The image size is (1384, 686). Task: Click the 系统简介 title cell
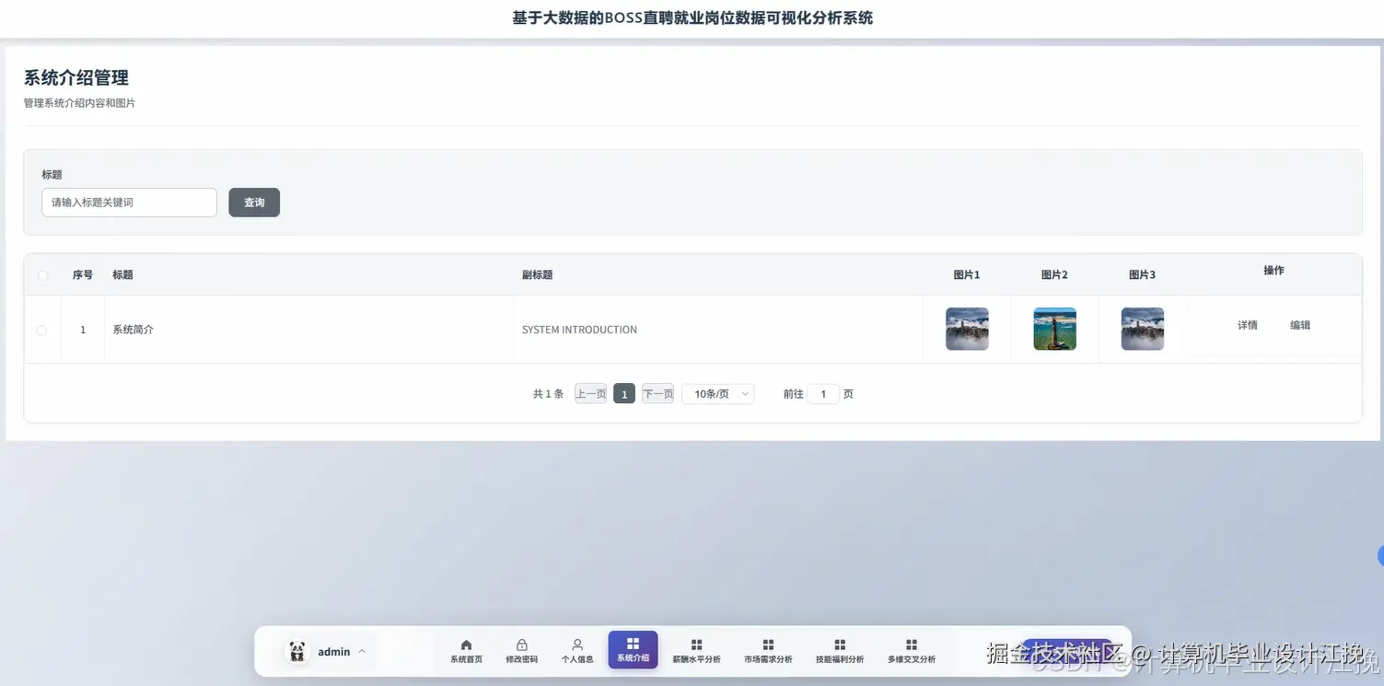click(309, 330)
